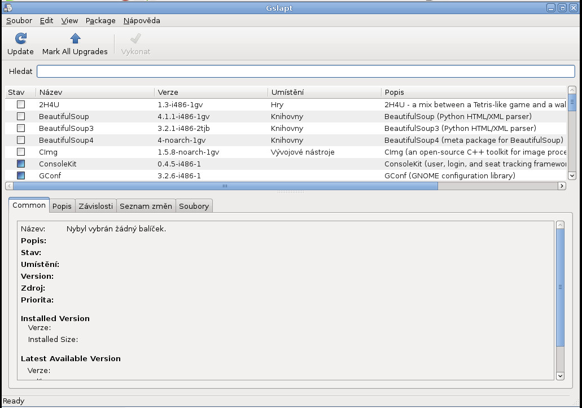This screenshot has width=582, height=408.
Task: Click the Ready status bar text
Action: click(14, 401)
